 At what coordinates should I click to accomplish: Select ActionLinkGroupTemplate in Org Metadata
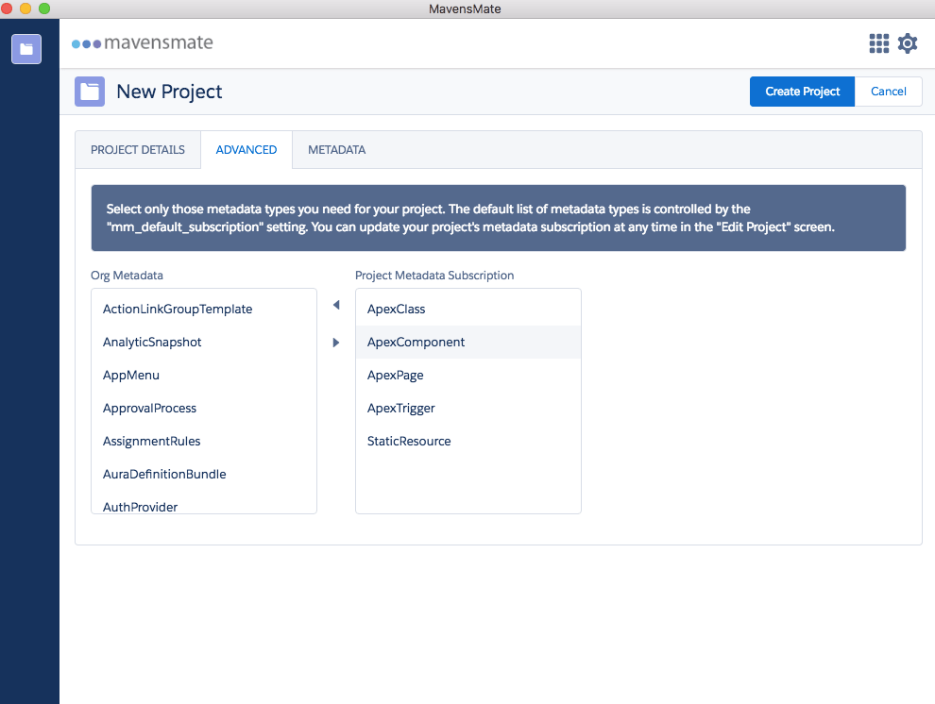click(204, 310)
